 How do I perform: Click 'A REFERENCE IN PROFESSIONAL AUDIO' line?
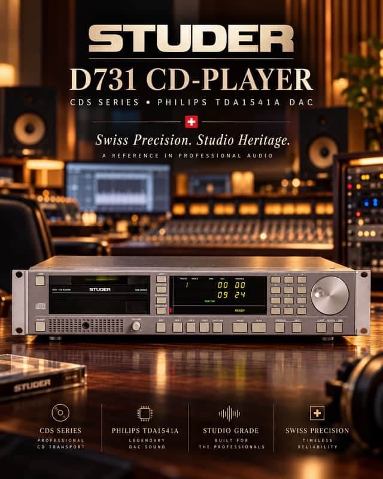coord(187,156)
